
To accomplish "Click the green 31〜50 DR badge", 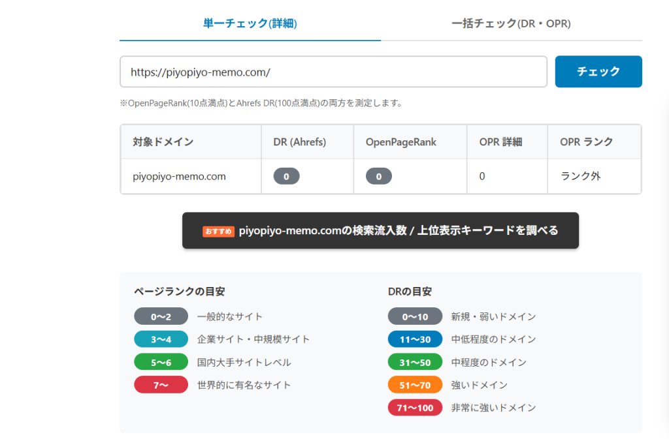I will point(415,362).
